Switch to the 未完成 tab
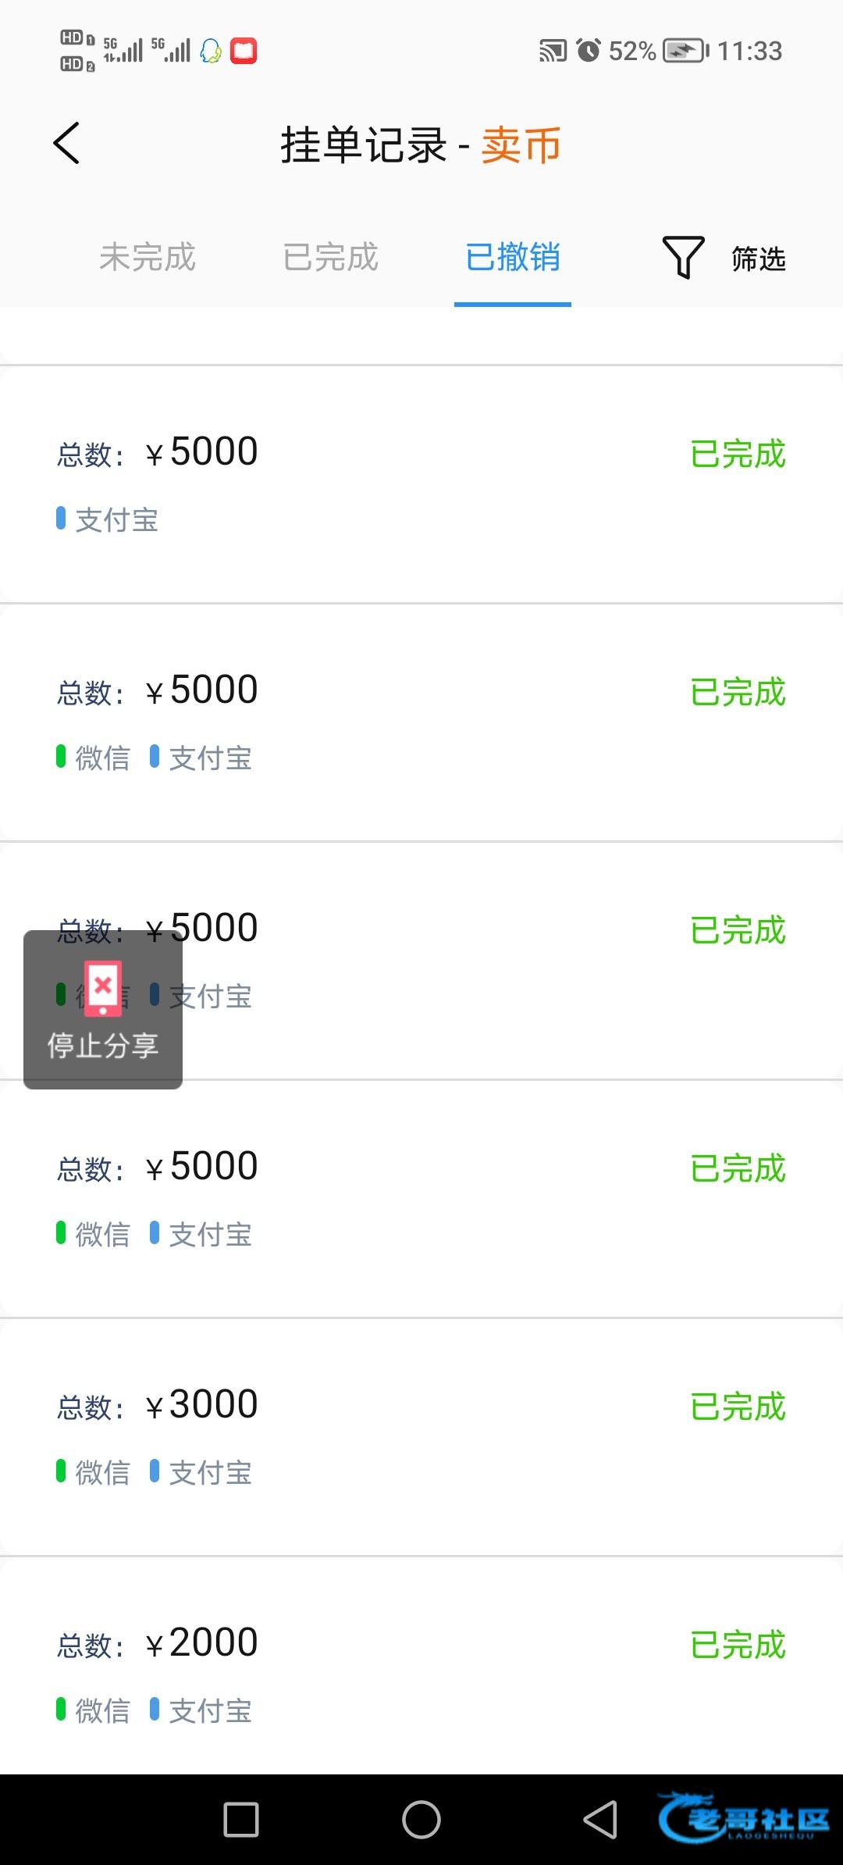The width and height of the screenshot is (843, 1865). coord(148,257)
